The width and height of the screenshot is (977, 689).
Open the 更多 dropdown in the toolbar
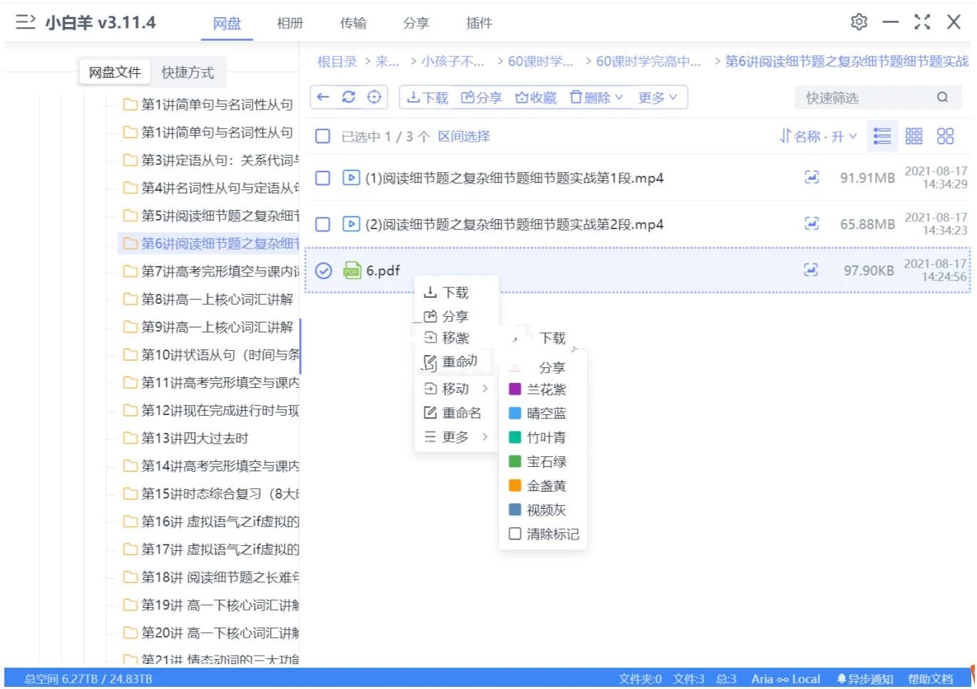656,98
